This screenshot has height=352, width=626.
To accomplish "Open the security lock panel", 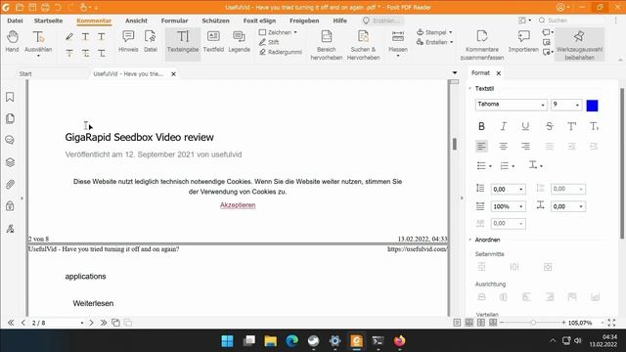I will coord(10,206).
